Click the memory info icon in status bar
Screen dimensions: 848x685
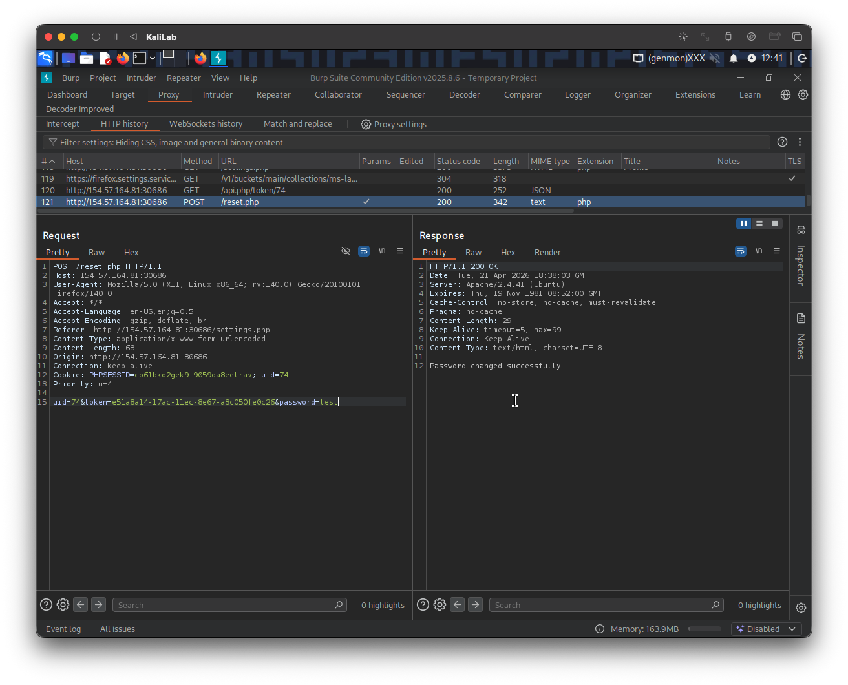600,629
